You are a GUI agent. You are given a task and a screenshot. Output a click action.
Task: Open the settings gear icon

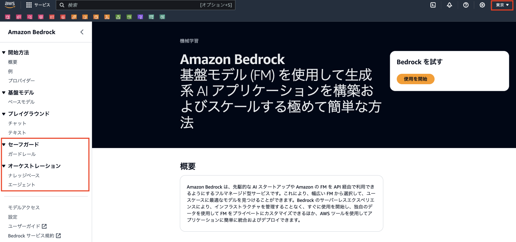coord(482,5)
